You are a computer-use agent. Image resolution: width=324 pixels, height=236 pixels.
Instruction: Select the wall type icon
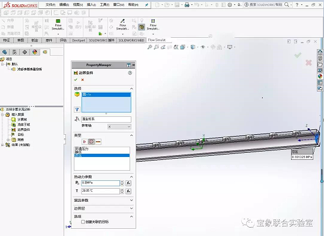[x=98, y=142]
